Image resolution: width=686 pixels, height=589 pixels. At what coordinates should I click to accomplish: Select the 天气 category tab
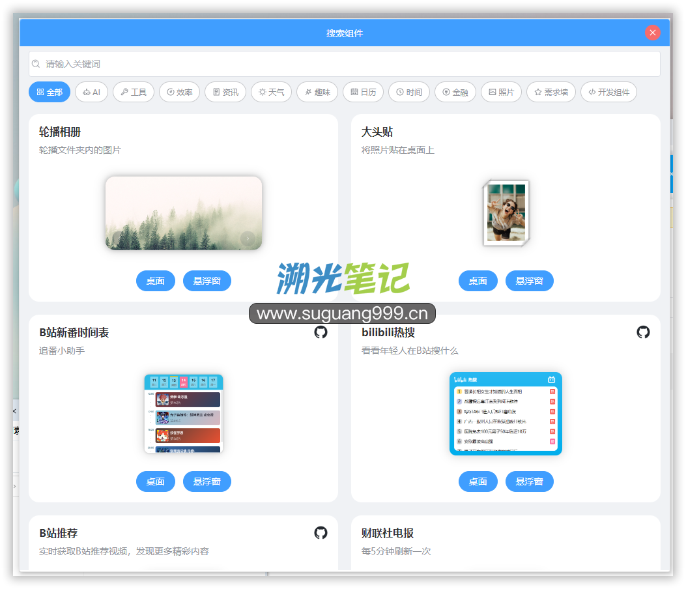pyautogui.click(x=271, y=92)
